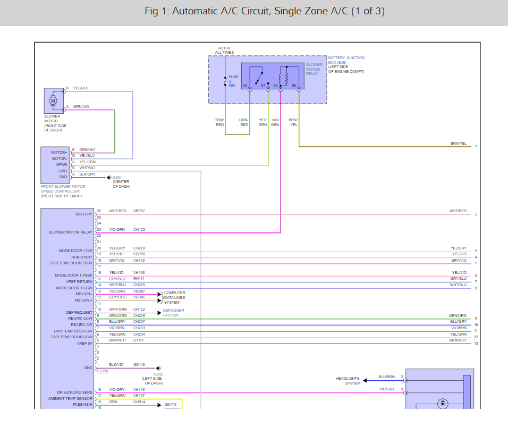Click the blower motor symbol
The height and width of the screenshot is (426, 508).
(x=53, y=100)
